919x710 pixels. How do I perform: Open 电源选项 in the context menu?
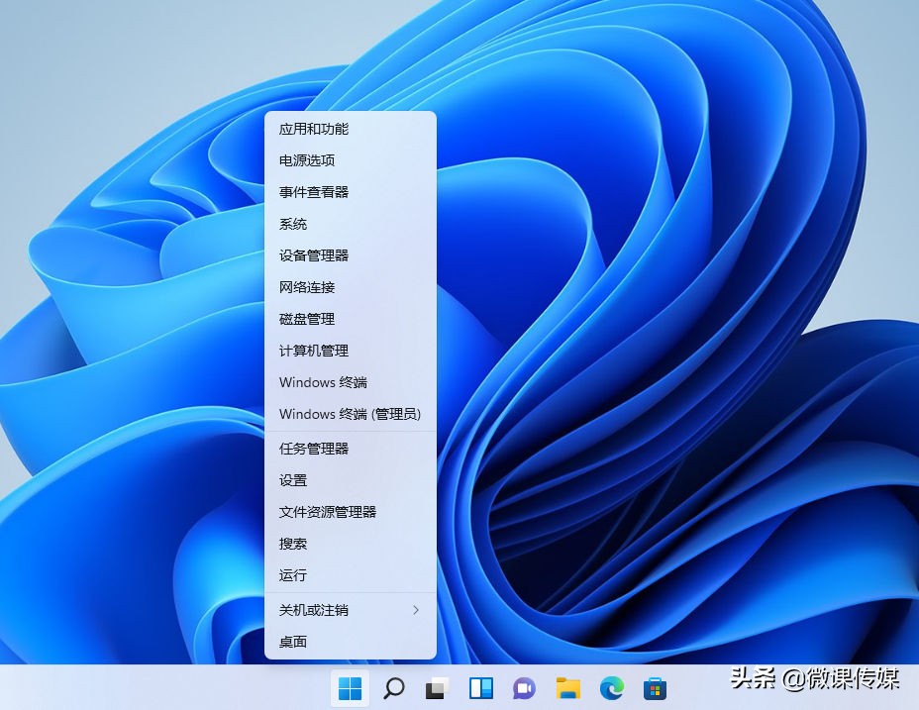coord(307,160)
